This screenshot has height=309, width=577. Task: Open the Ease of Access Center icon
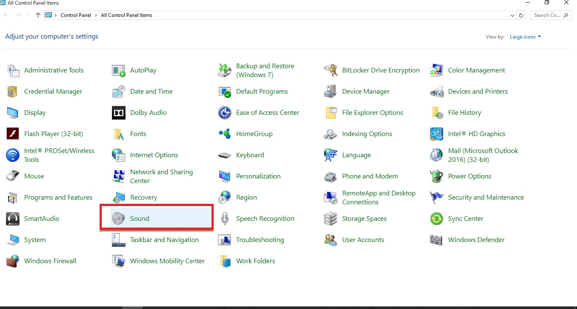pyautogui.click(x=225, y=113)
